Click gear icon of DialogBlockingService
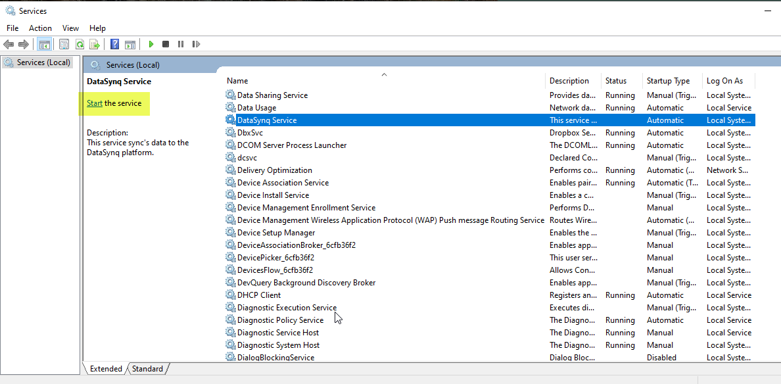This screenshot has width=781, height=384. 230,357
